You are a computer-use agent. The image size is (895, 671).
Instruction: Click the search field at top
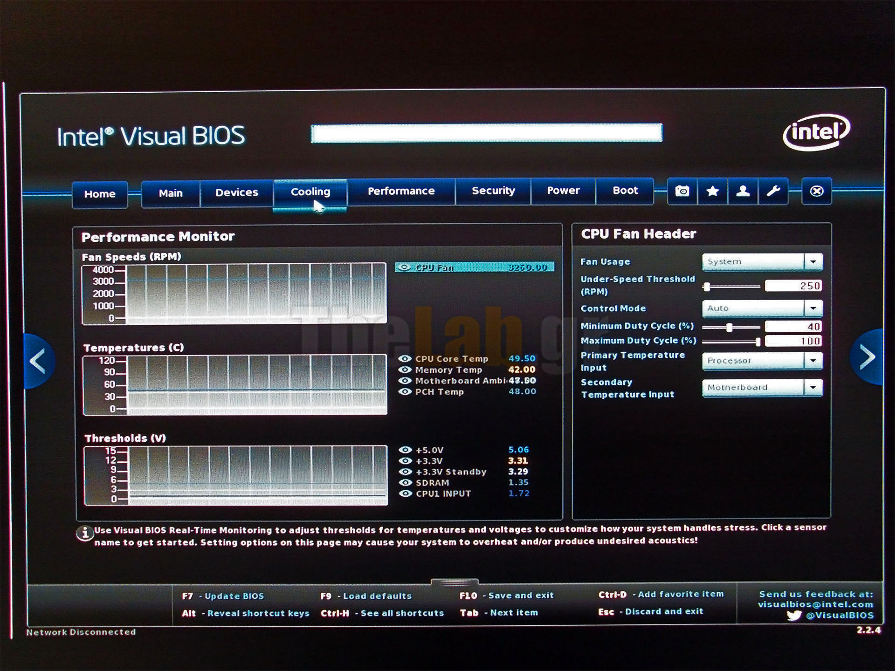click(x=486, y=133)
